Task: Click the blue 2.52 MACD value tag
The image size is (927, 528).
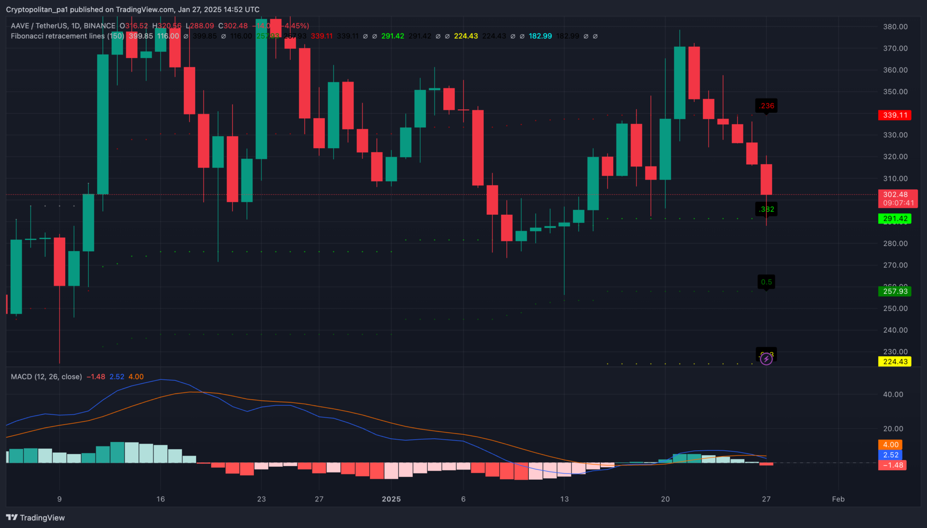Action: tap(890, 455)
